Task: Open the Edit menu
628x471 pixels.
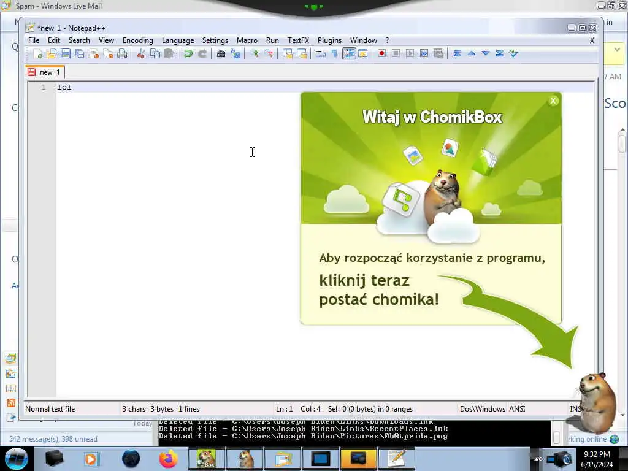Action: point(54,40)
